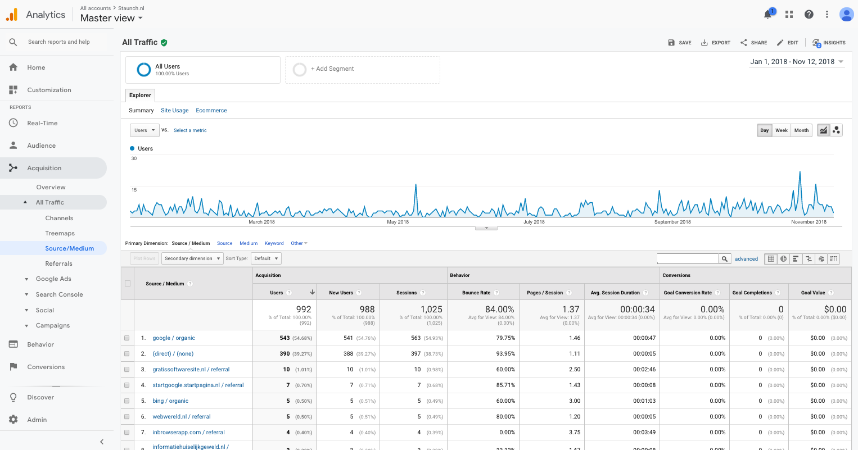Image resolution: width=858 pixels, height=450 pixels.
Task: Click the advanced filter link
Action: click(x=746, y=259)
